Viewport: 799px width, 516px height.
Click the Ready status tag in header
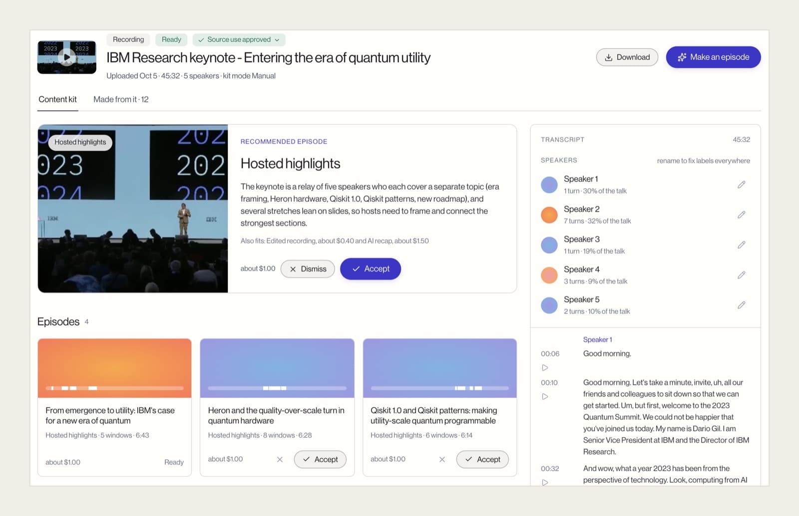click(x=171, y=39)
